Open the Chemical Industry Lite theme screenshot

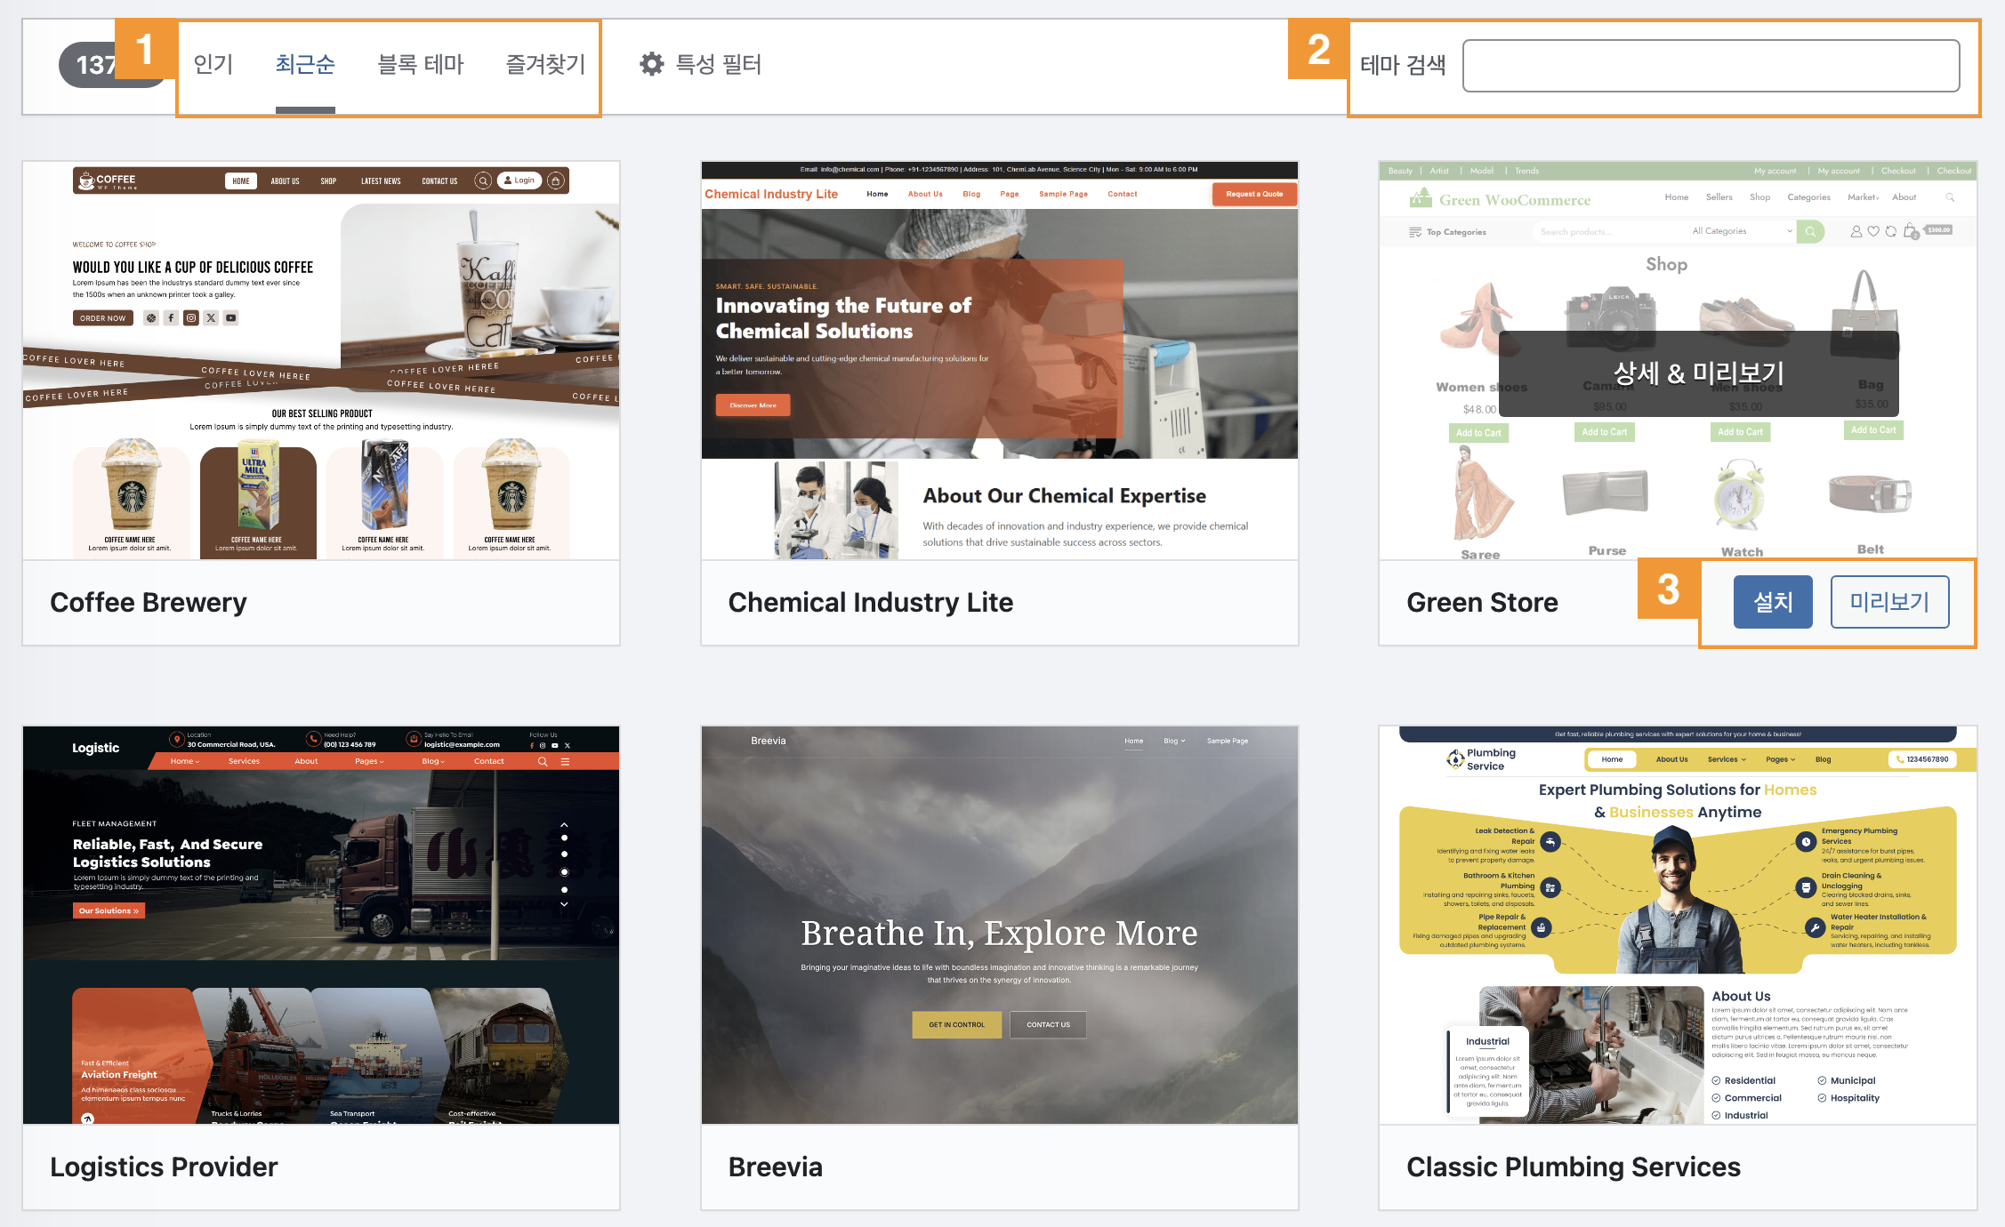click(999, 360)
